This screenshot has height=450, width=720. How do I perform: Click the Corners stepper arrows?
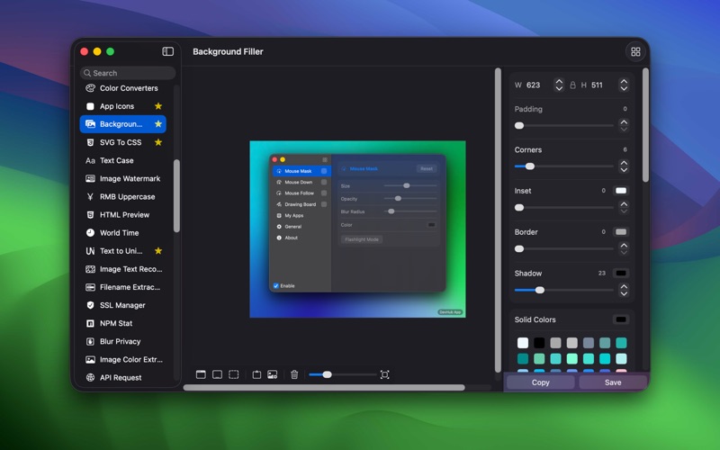tap(624, 166)
